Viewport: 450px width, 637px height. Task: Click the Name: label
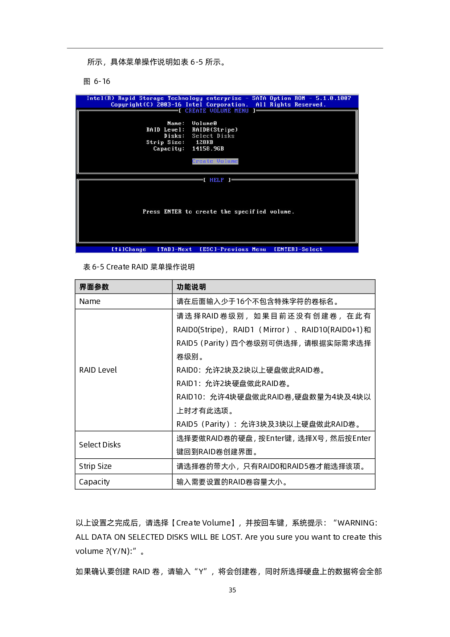[176, 123]
